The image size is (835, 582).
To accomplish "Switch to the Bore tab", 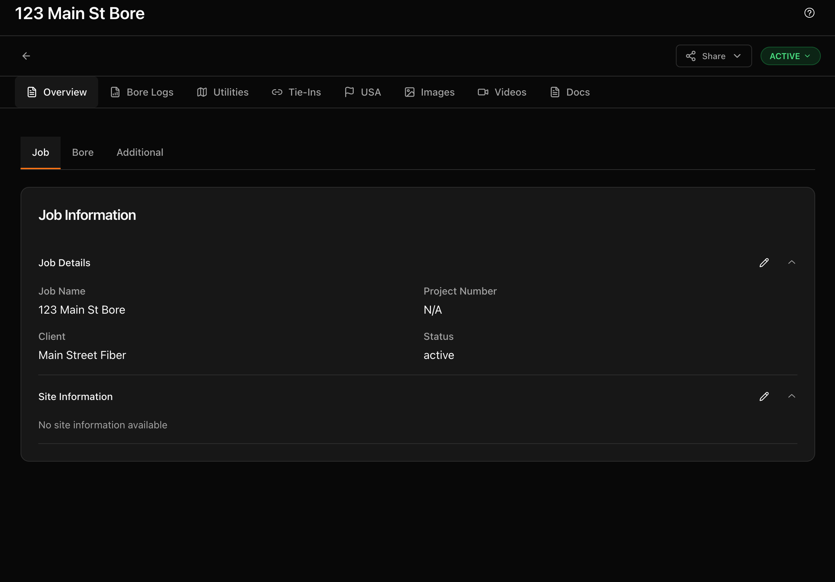I will pos(83,152).
